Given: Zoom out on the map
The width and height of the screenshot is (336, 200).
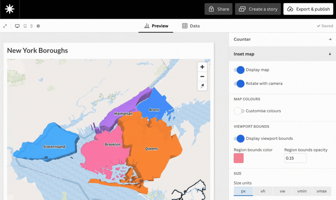Looking at the screenshot, I should pos(202,77).
